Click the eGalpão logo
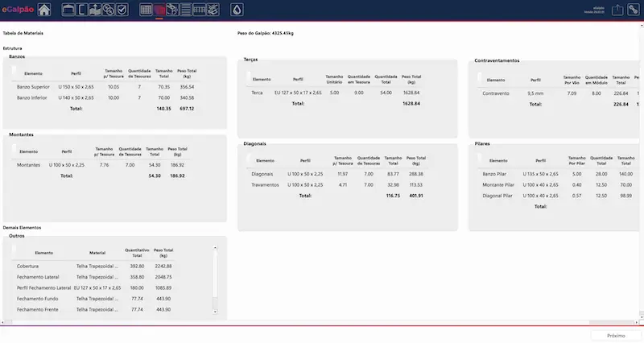 (x=18, y=10)
